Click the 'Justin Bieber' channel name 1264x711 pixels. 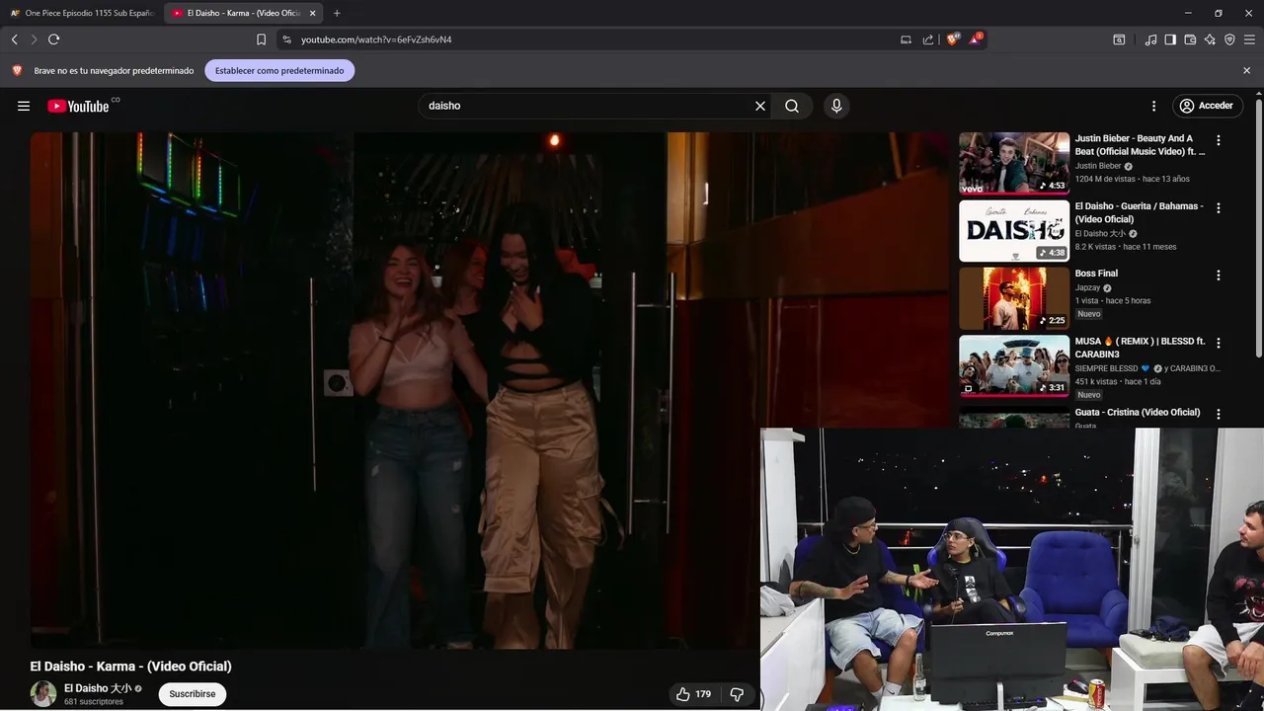coord(1098,166)
